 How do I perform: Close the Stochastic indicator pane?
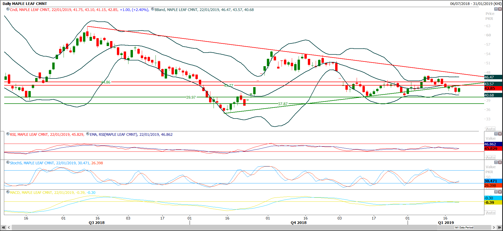coord(500,162)
